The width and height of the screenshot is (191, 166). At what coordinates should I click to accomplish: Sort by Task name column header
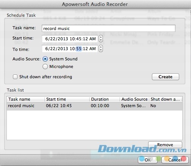(26, 99)
